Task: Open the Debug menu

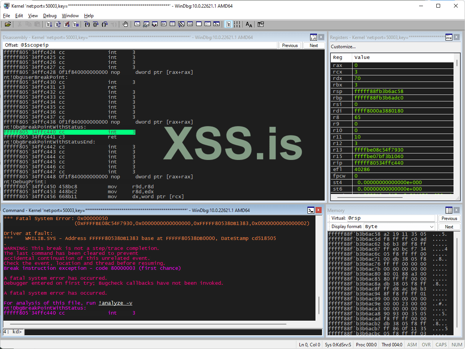Action: [50, 16]
